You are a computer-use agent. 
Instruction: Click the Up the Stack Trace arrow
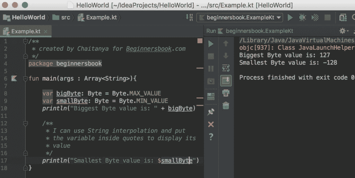[226, 44]
